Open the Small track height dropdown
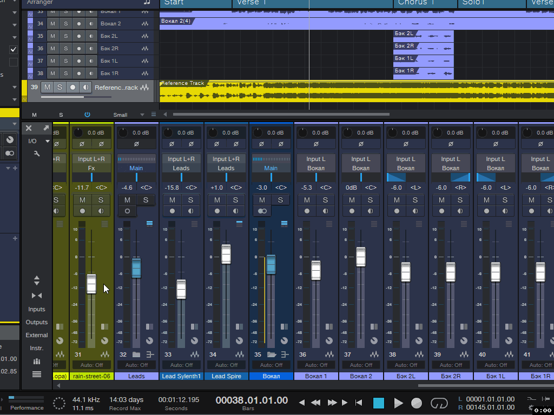Image resolution: width=554 pixels, height=415 pixels. point(142,115)
